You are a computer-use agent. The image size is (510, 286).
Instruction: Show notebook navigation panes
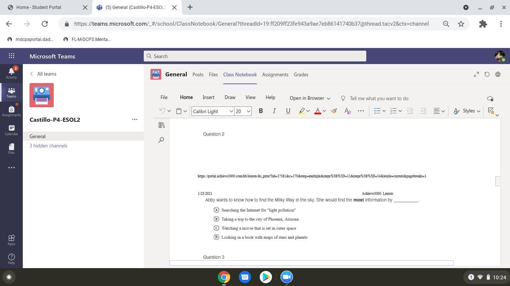(x=161, y=125)
